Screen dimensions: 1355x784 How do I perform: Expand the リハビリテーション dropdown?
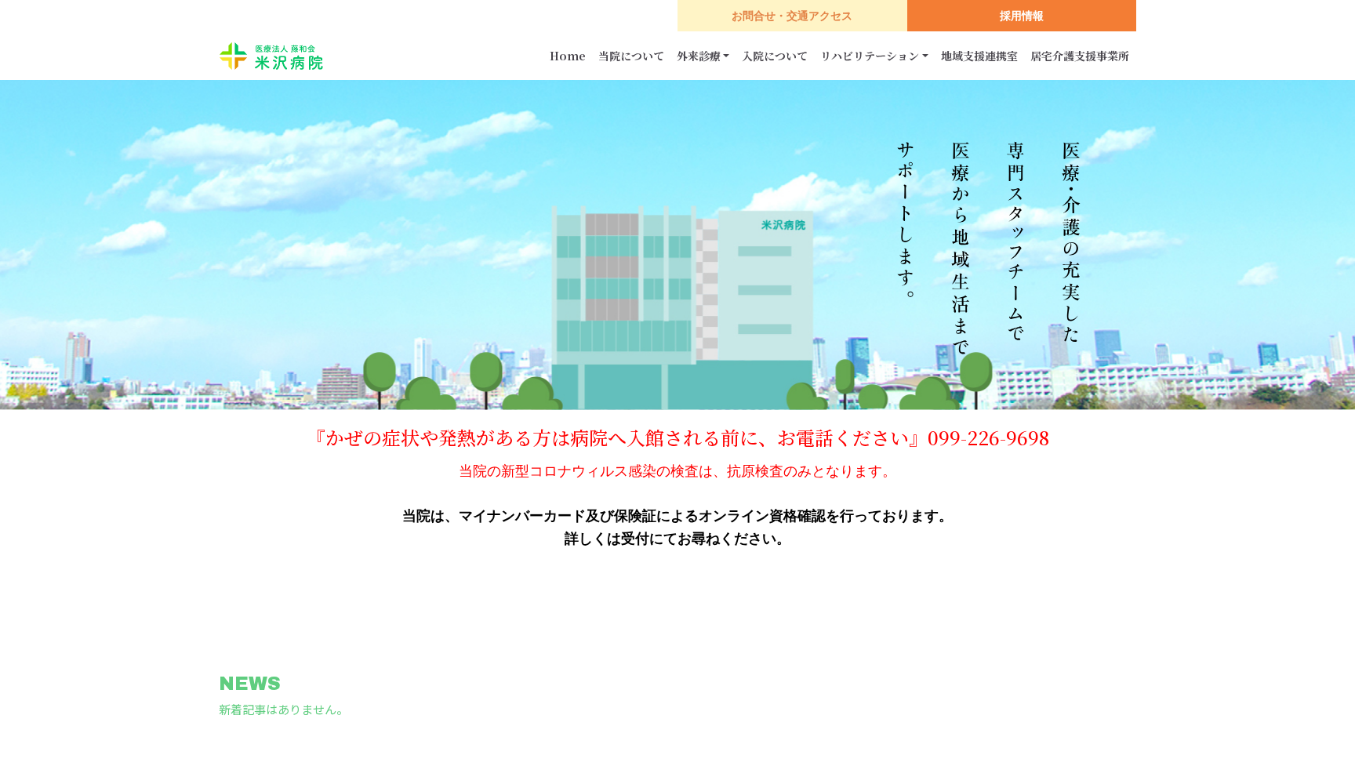[x=874, y=56]
